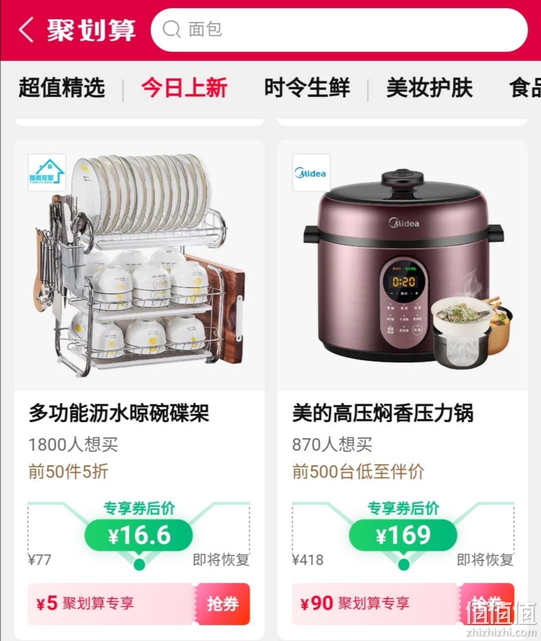
Task: Click the ¥16.6 green price bubble
Action: coord(139,535)
